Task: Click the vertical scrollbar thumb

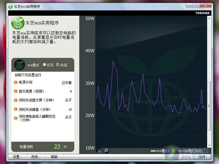Action: [209, 106]
